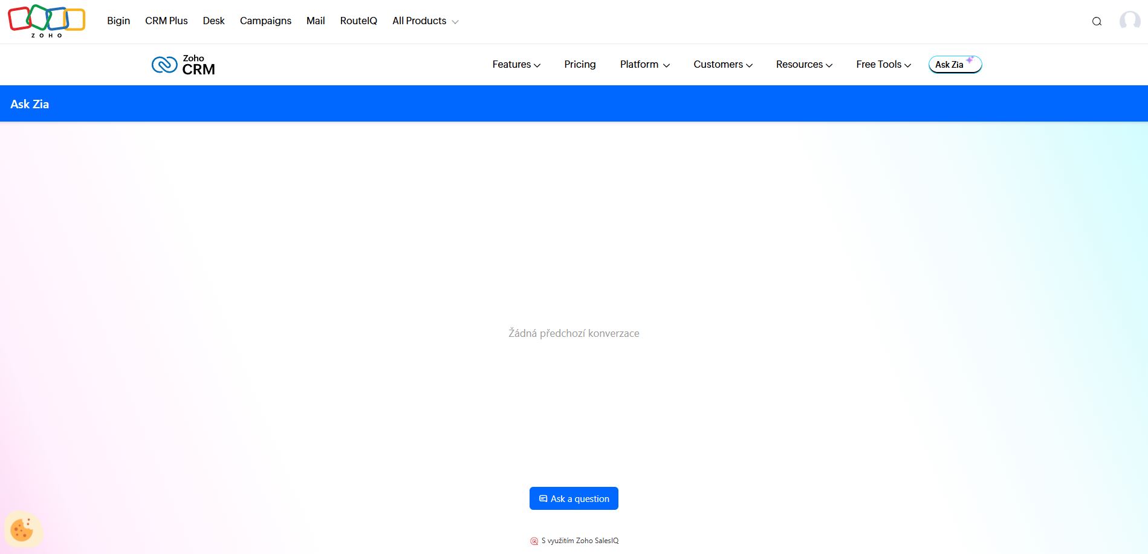
Task: Go to the Pricing page
Action: click(x=580, y=64)
